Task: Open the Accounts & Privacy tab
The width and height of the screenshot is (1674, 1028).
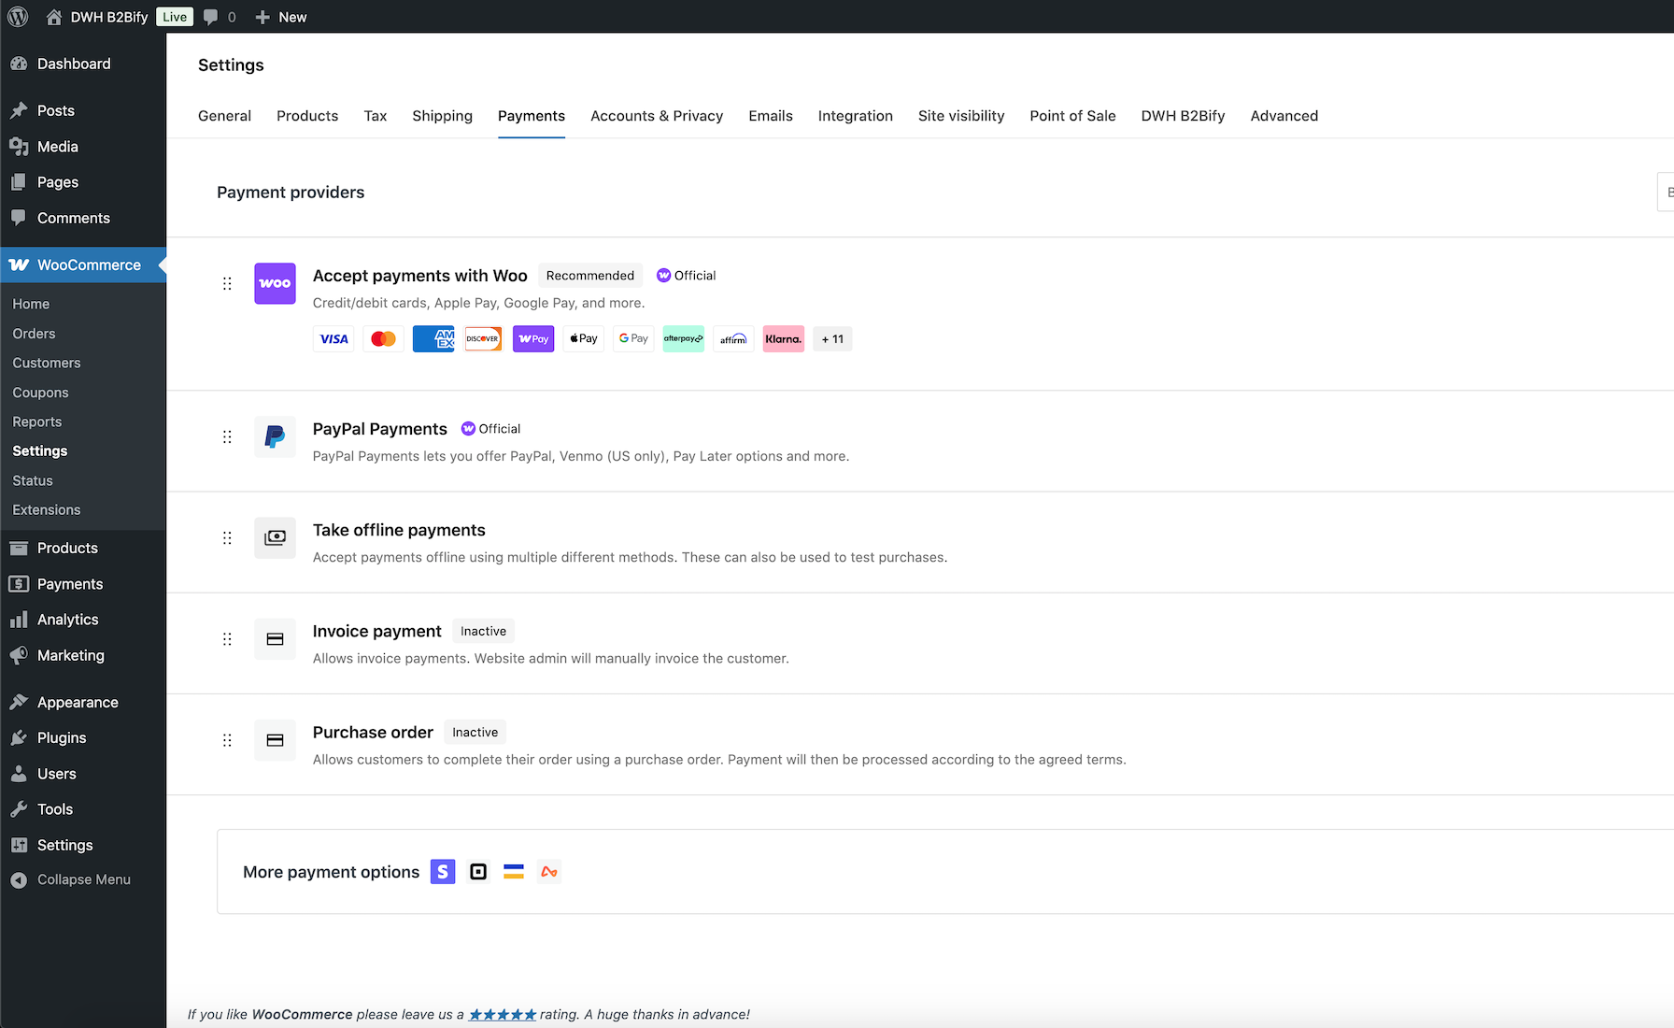Action: point(657,116)
